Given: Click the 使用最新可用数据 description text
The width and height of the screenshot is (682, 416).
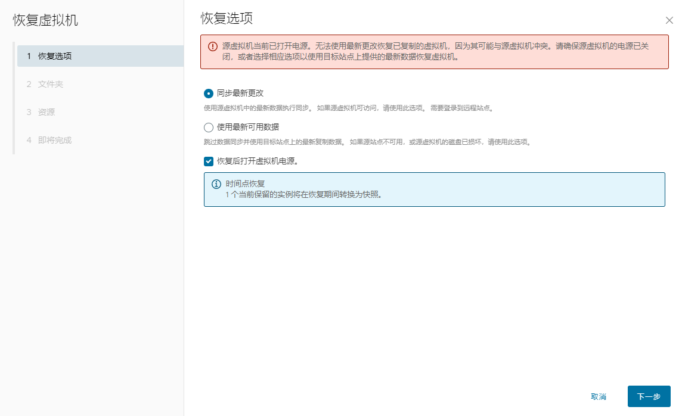Looking at the screenshot, I should point(368,142).
